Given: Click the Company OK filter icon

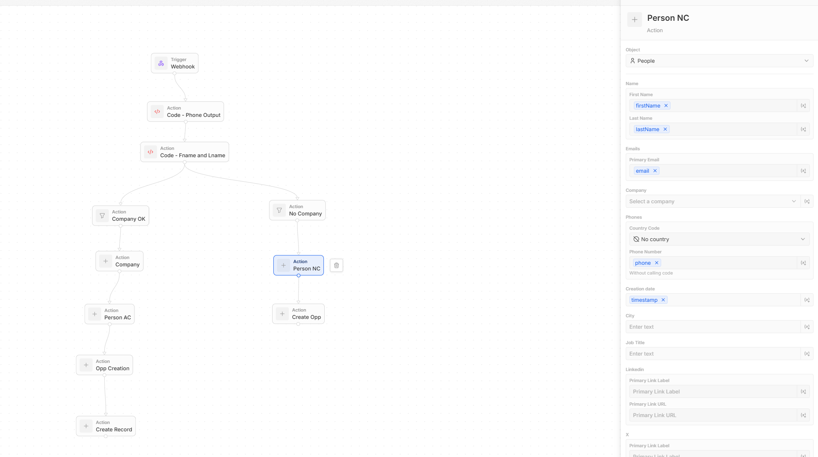Looking at the screenshot, I should 102,216.
